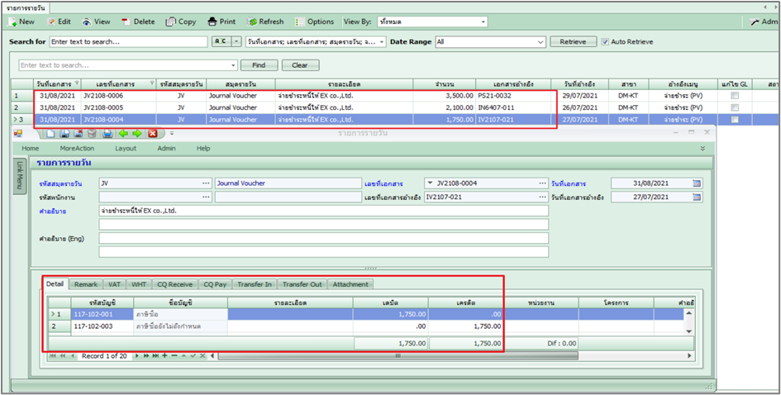Screen dimensions: 781x395
Task: Switch to the WHT tab
Action: coord(139,284)
